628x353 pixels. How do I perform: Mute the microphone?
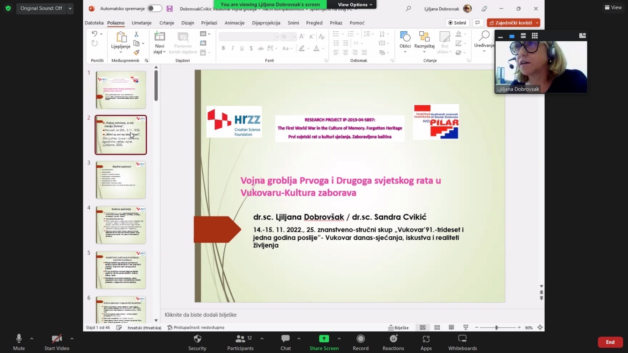[x=19, y=339]
